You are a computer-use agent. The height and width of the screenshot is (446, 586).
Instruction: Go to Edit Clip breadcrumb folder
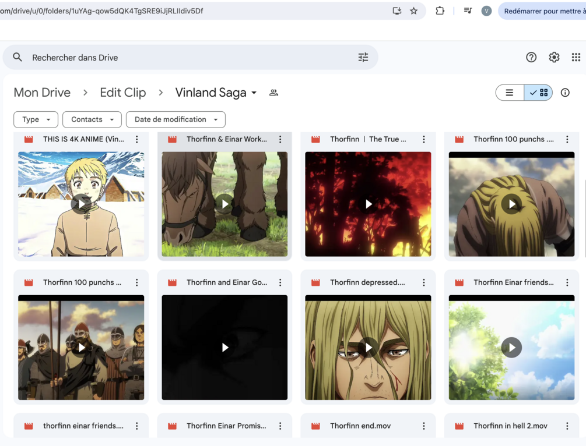click(123, 93)
